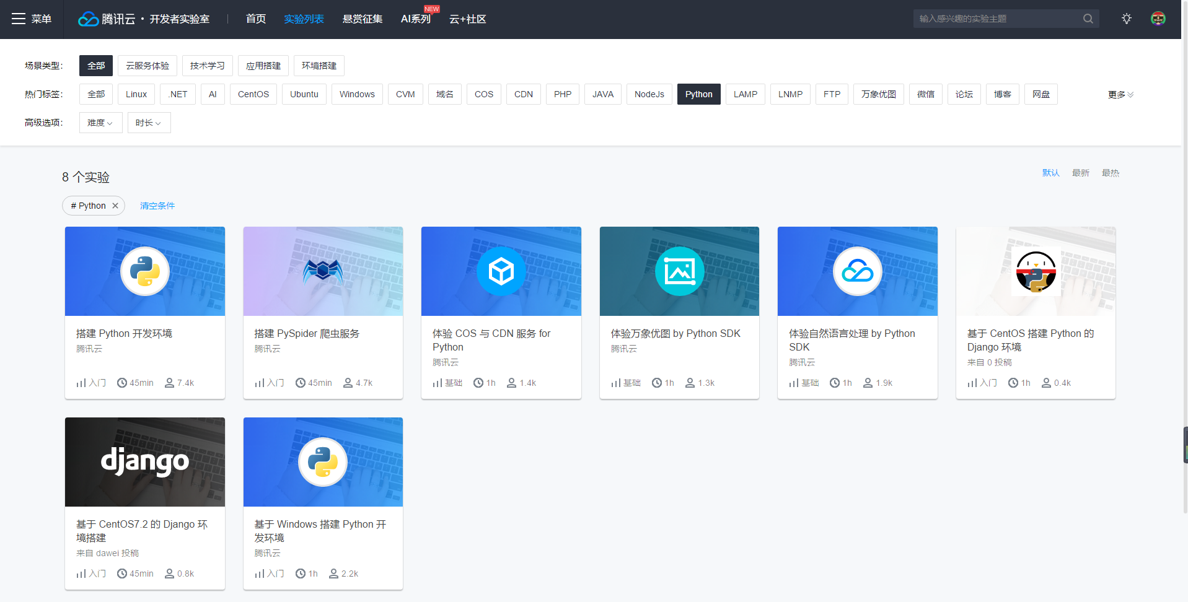The image size is (1188, 602).
Task: Filter by the AI tag
Action: [x=213, y=94]
